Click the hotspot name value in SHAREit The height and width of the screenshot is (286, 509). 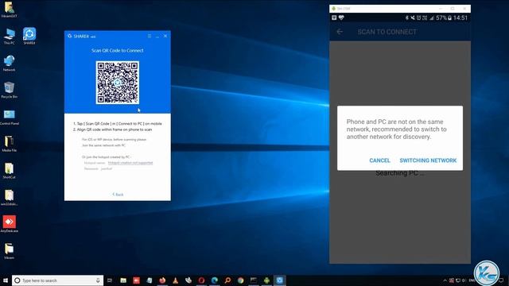tap(130, 163)
